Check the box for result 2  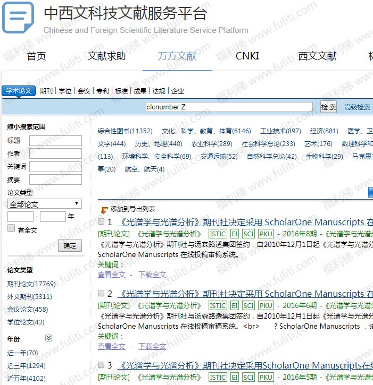tap(101, 293)
